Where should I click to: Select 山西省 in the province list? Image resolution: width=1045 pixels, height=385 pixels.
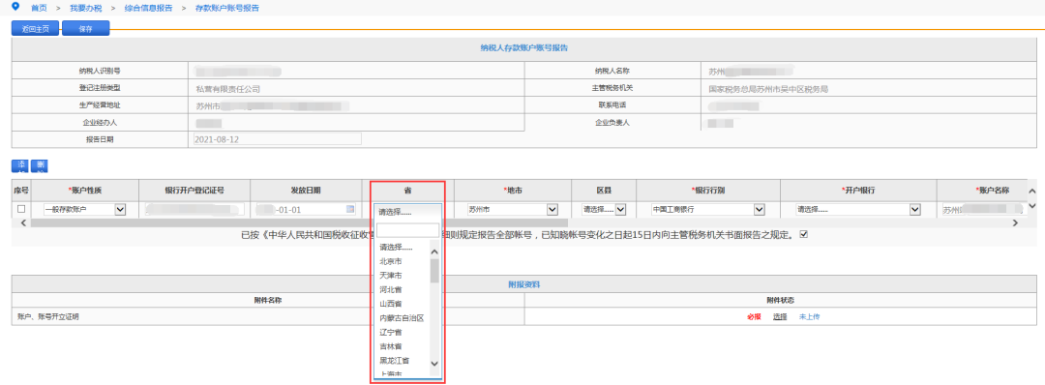tap(391, 304)
